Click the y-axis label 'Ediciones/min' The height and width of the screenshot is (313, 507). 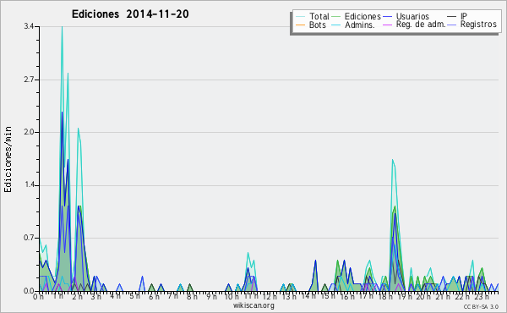pyautogui.click(x=8, y=159)
